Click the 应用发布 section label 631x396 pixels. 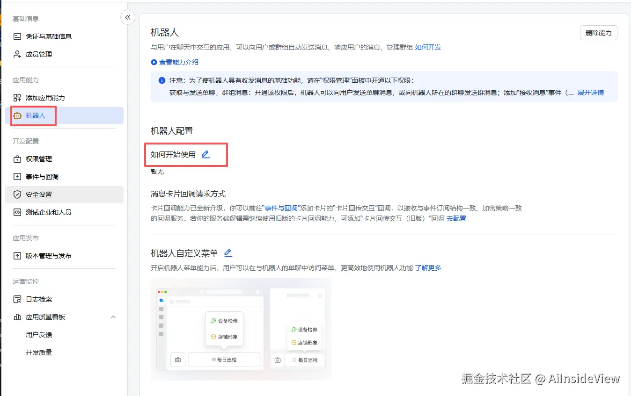[26, 238]
